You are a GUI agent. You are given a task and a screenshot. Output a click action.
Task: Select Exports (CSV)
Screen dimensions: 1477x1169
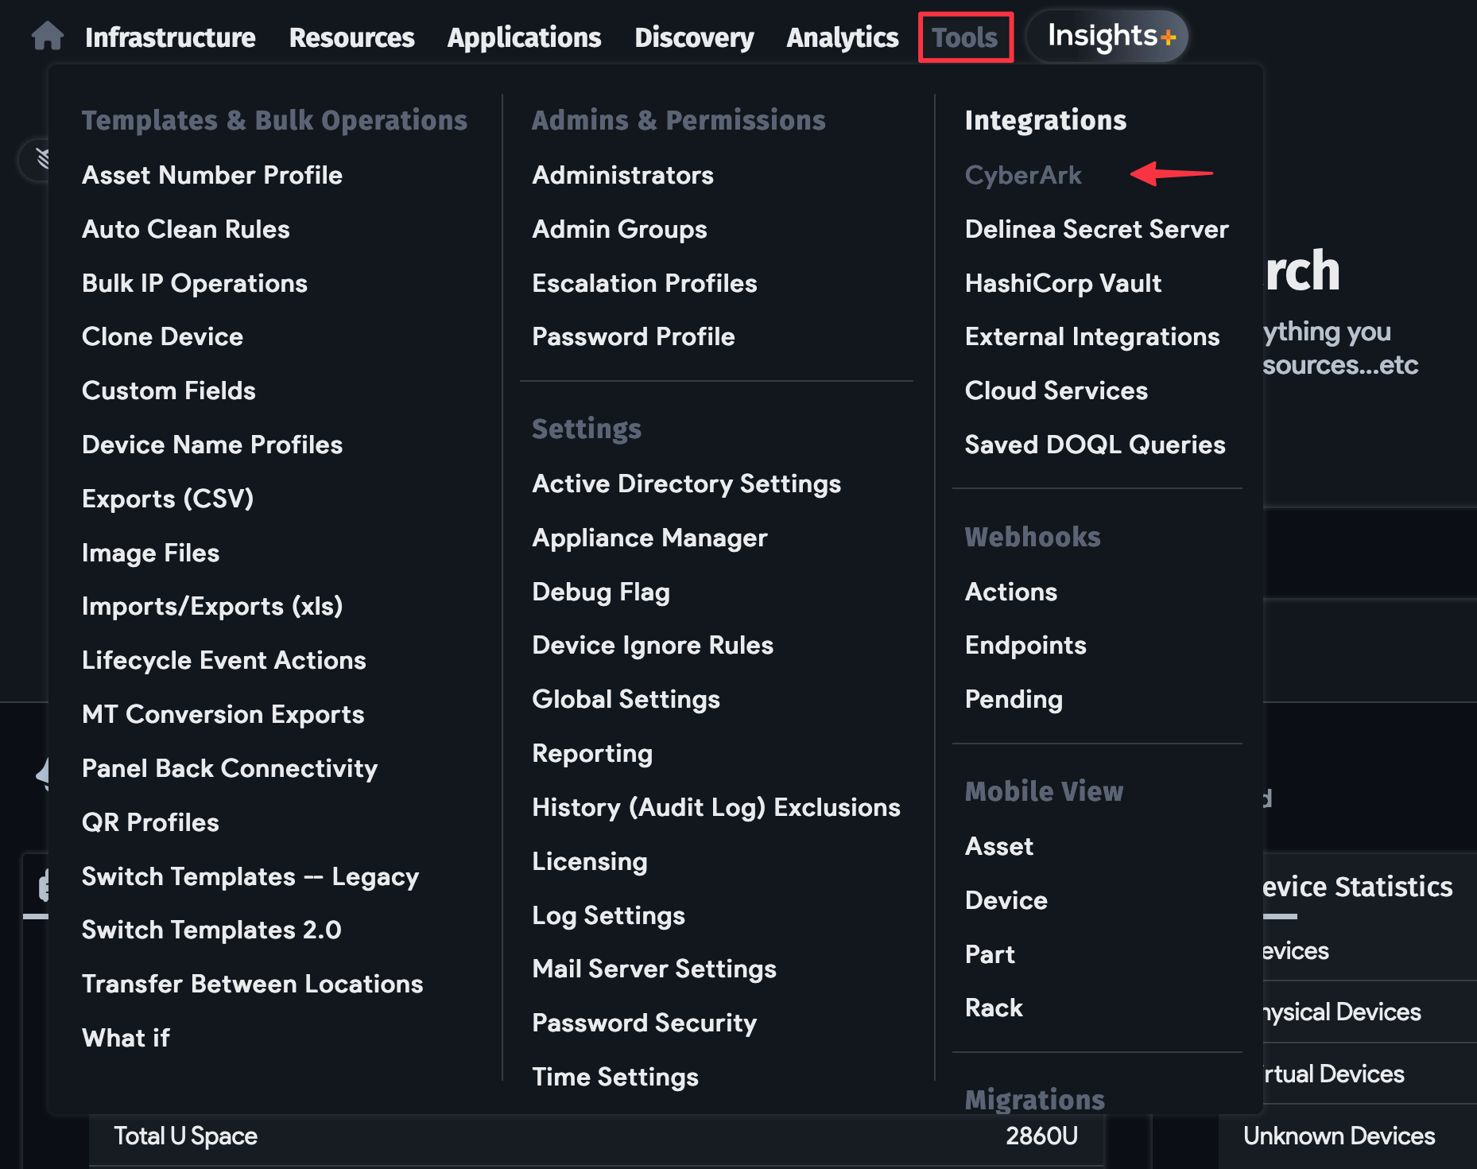168,499
